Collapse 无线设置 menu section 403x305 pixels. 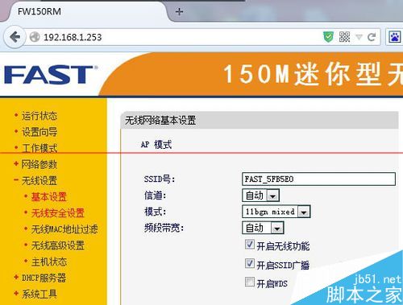[x=39, y=180]
